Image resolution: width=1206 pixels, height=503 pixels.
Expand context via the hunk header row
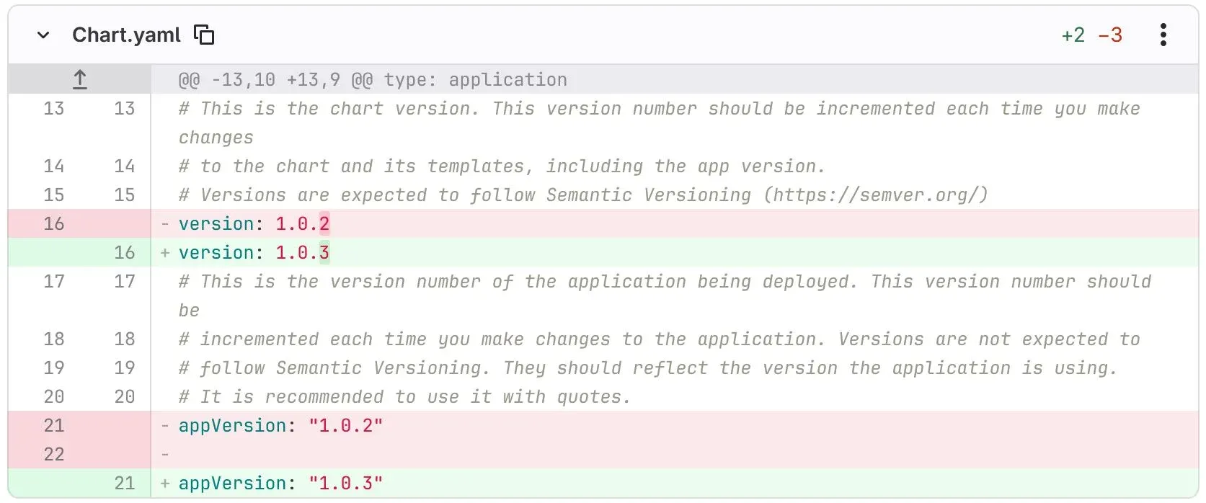(79, 79)
